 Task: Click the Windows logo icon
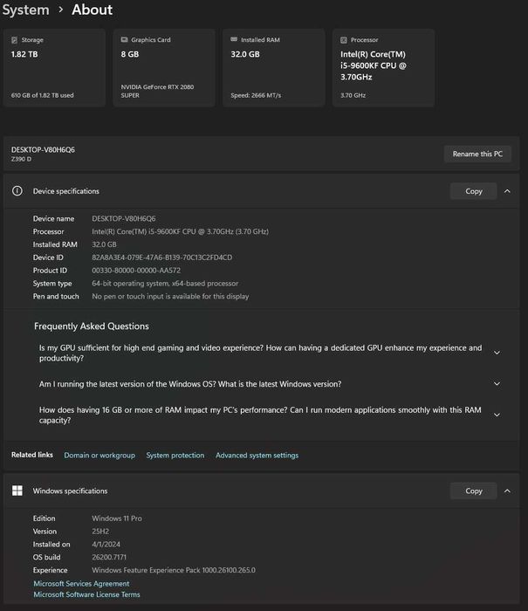[17, 491]
